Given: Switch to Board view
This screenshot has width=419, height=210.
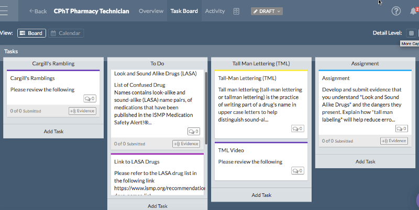Looking at the screenshot, I should [x=31, y=33].
